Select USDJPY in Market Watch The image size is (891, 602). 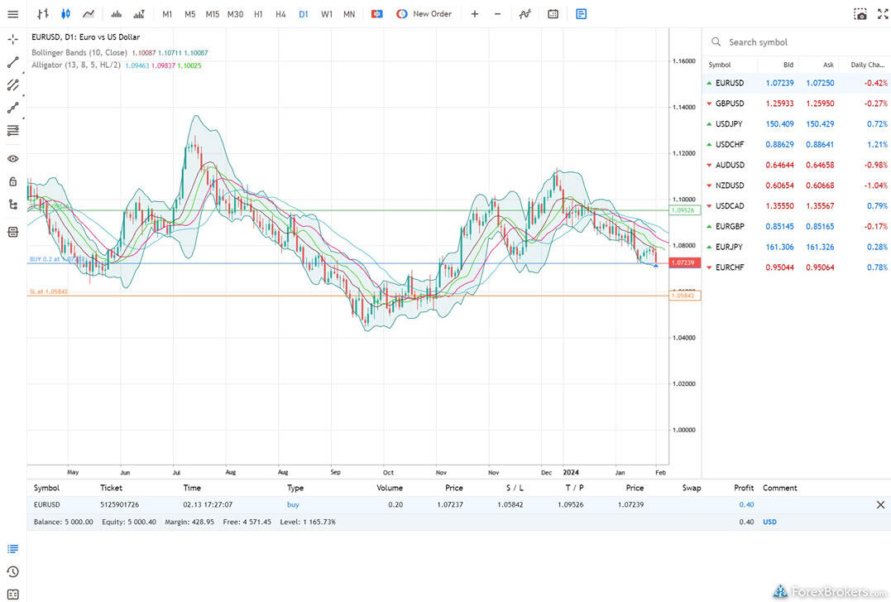click(x=797, y=124)
